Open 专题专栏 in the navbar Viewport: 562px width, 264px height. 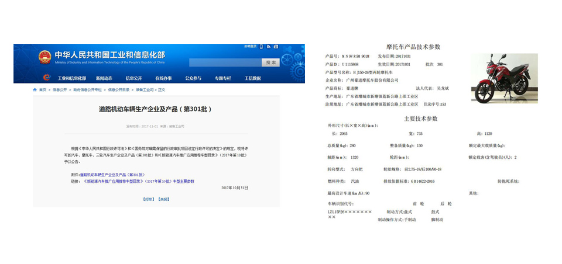[x=223, y=78]
